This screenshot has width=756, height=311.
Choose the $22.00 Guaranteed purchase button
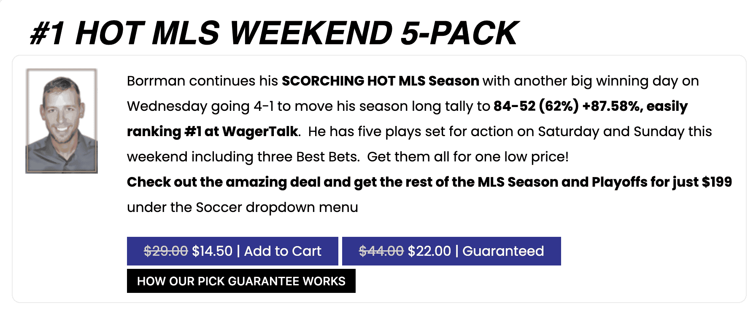tap(451, 251)
